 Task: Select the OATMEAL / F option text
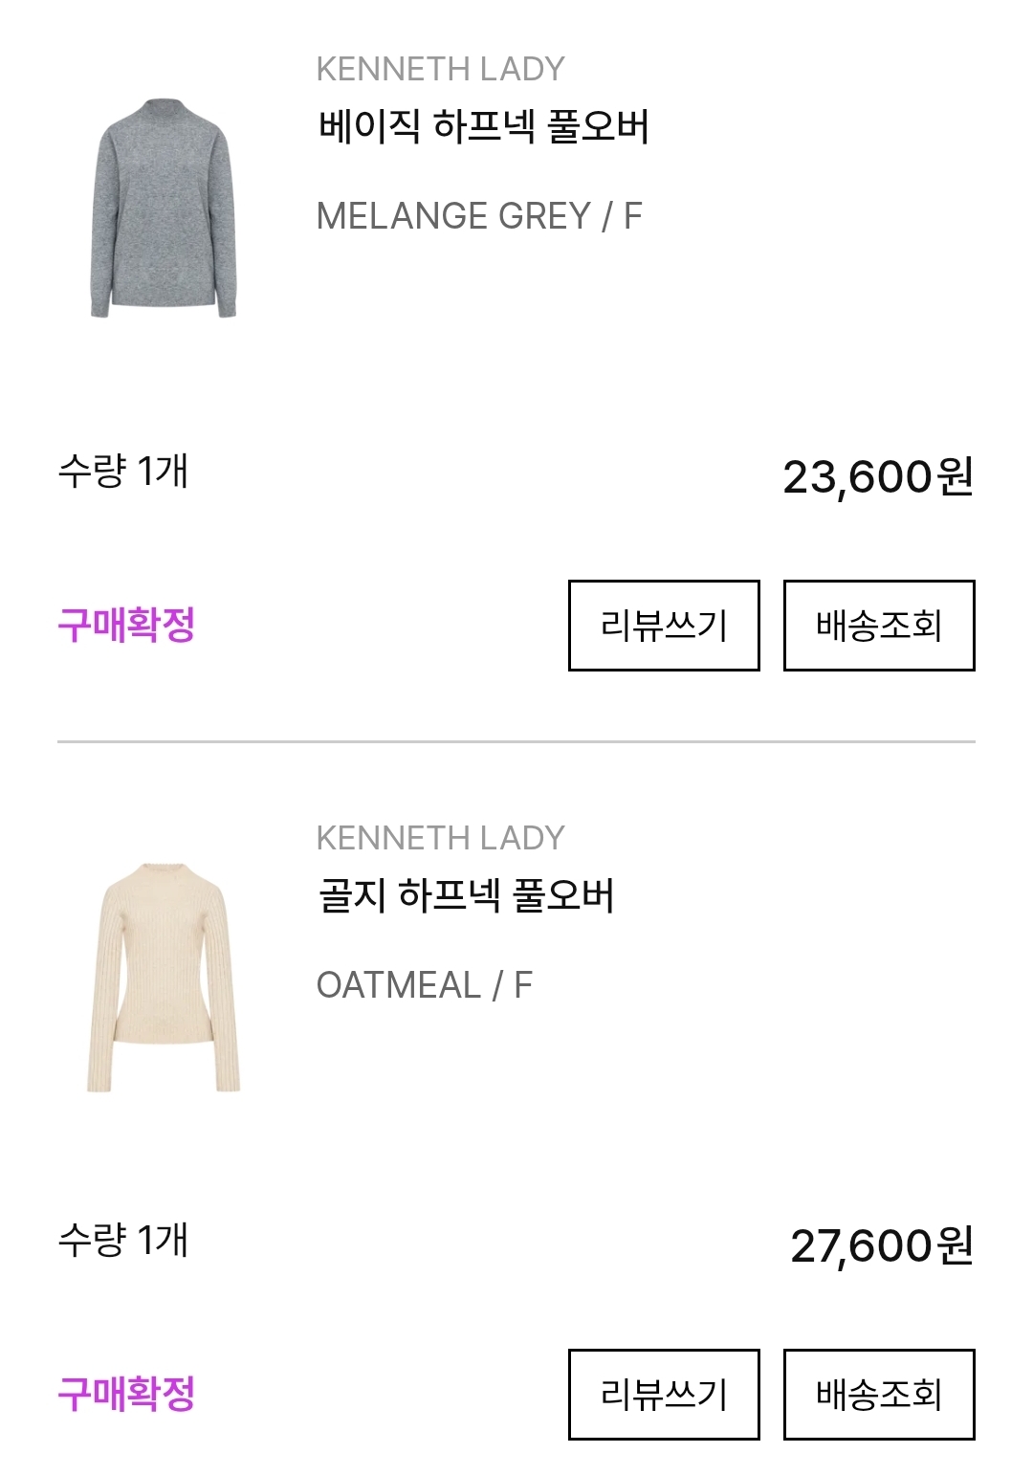pos(424,985)
